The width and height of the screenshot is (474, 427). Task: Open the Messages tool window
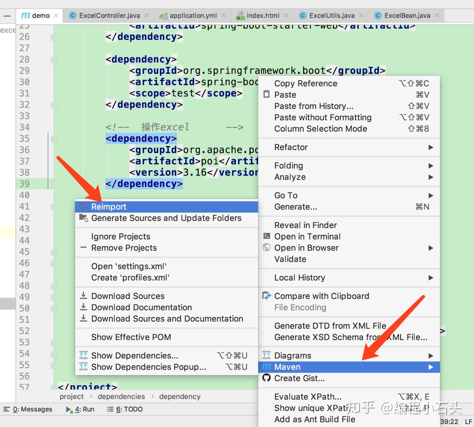click(x=28, y=409)
